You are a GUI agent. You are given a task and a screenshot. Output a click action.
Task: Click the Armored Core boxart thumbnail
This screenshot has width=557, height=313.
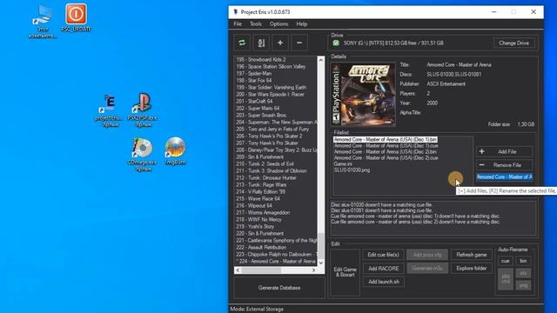click(363, 95)
